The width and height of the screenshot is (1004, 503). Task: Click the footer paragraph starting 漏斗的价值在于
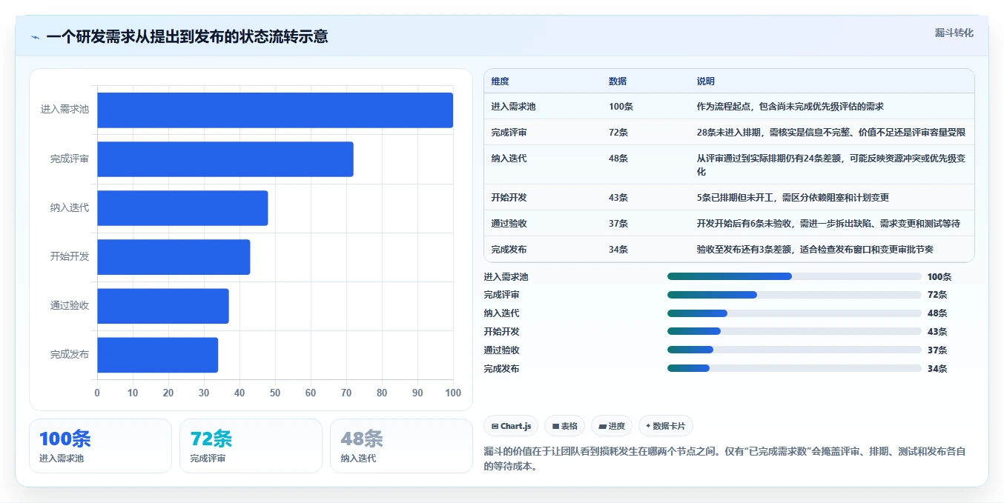coord(724,459)
